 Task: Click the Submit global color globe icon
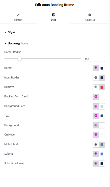[x=96, y=154]
